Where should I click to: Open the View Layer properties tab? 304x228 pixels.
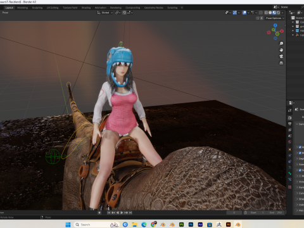tap(290, 130)
